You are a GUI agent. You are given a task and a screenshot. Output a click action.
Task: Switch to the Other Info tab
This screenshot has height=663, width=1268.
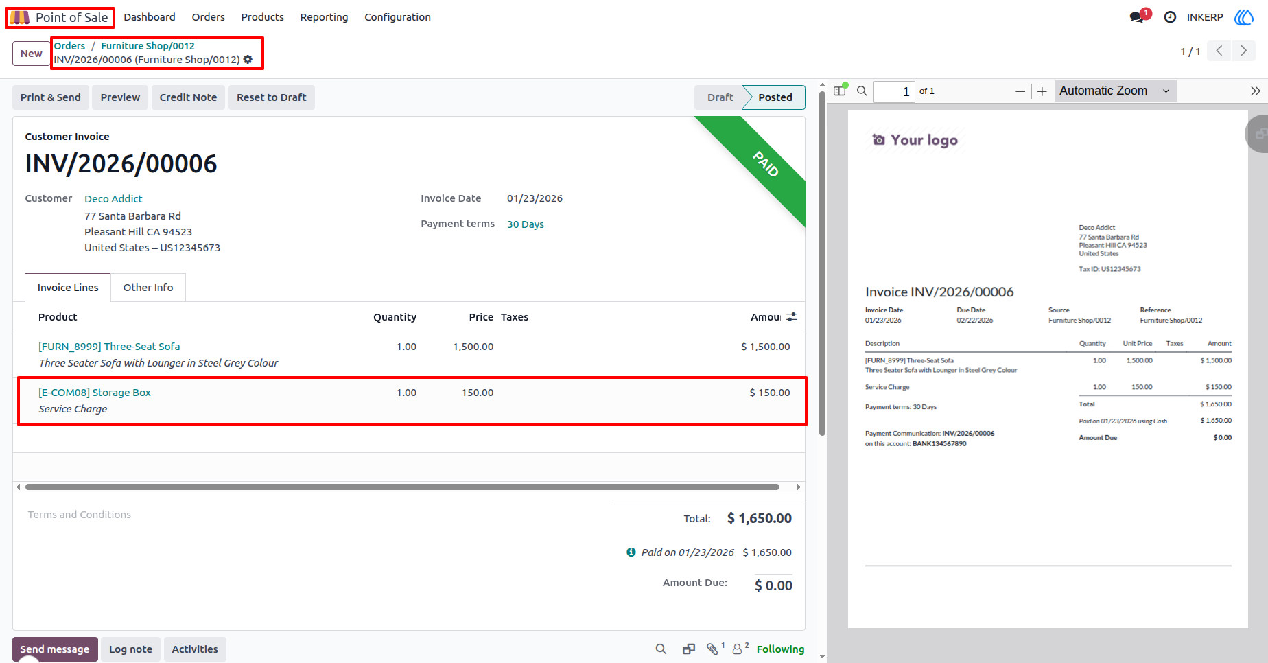click(148, 288)
